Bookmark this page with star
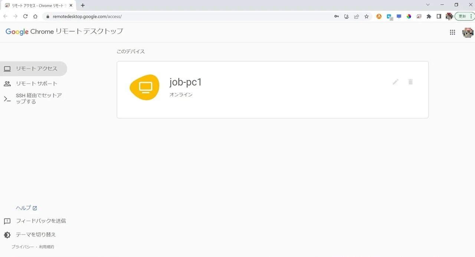The width and height of the screenshot is (475, 257). click(367, 16)
